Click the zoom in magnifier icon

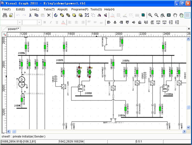[150, 15]
